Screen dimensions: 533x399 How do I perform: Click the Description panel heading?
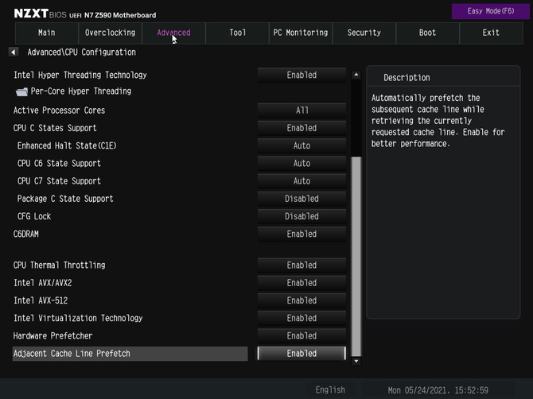tap(407, 78)
